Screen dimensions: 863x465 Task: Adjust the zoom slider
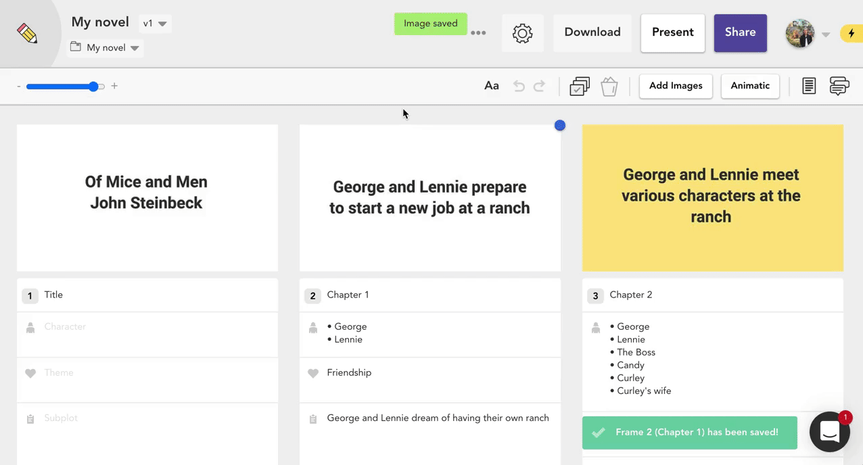[93, 87]
